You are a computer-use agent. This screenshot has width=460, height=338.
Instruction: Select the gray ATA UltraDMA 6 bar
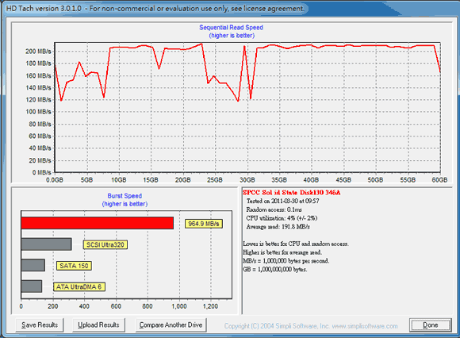pos(32,286)
